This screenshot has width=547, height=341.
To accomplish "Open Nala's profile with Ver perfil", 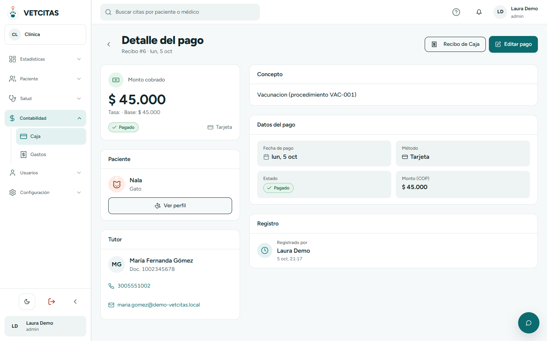I will click(x=170, y=206).
